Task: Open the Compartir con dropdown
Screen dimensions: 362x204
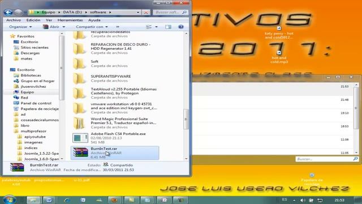Action: pos(92,27)
